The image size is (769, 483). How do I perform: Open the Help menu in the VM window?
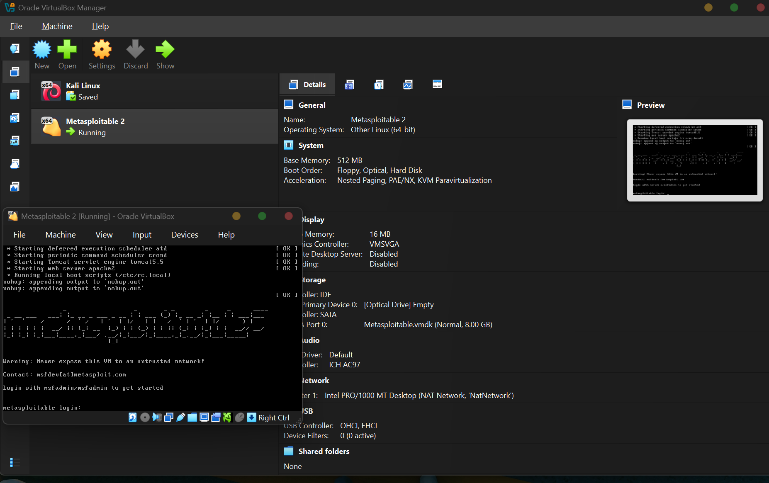(226, 235)
